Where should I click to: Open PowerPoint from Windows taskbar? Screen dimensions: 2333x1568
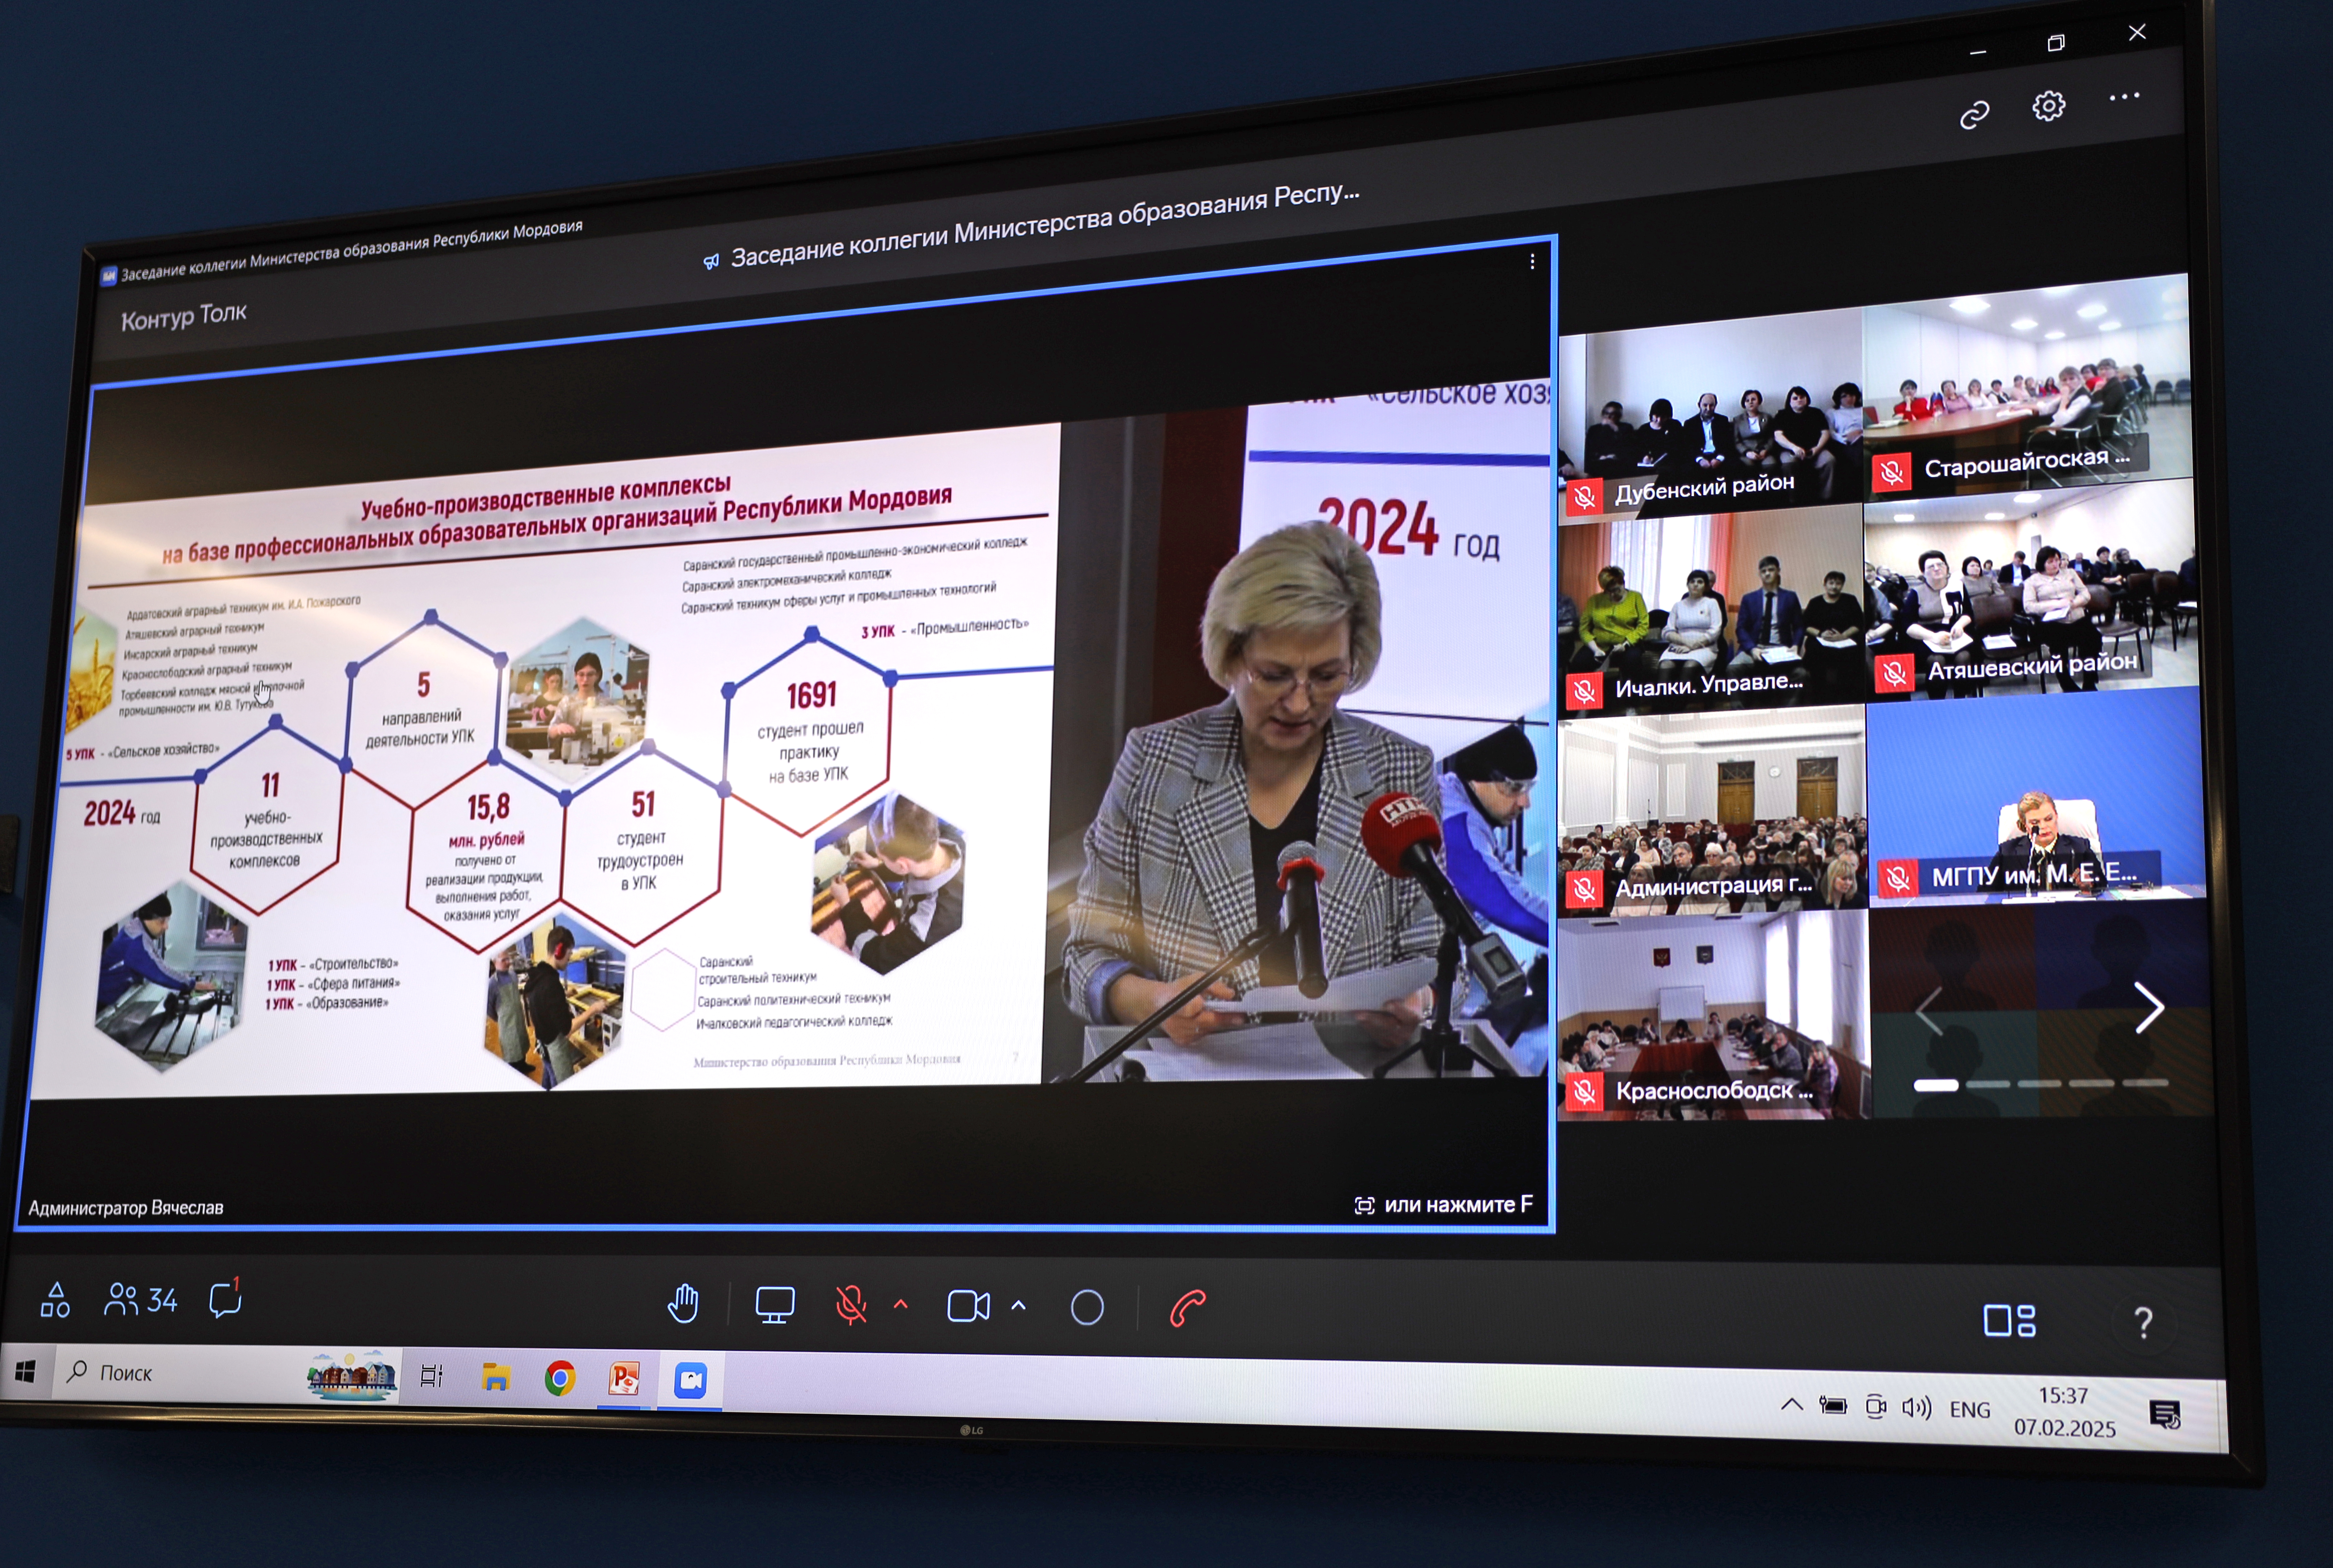pyautogui.click(x=624, y=1379)
